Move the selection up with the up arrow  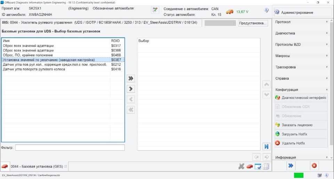point(267,84)
